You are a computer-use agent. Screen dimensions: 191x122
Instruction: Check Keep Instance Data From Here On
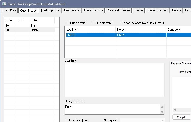click(x=121, y=23)
